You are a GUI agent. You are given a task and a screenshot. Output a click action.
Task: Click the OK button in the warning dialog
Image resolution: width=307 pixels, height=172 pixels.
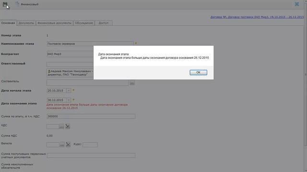tap(198, 72)
